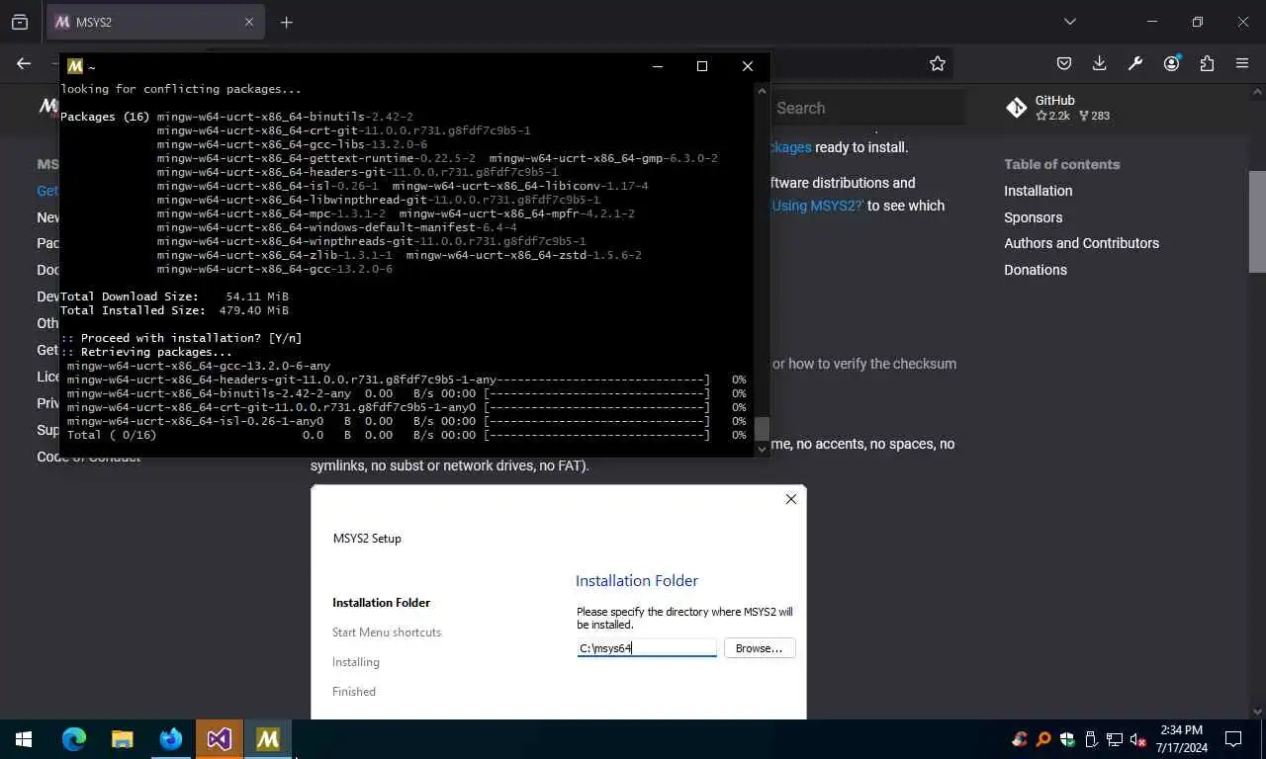Click the 'Start Menu shortcuts' setup step
The height and width of the screenshot is (759, 1266).
coord(387,632)
